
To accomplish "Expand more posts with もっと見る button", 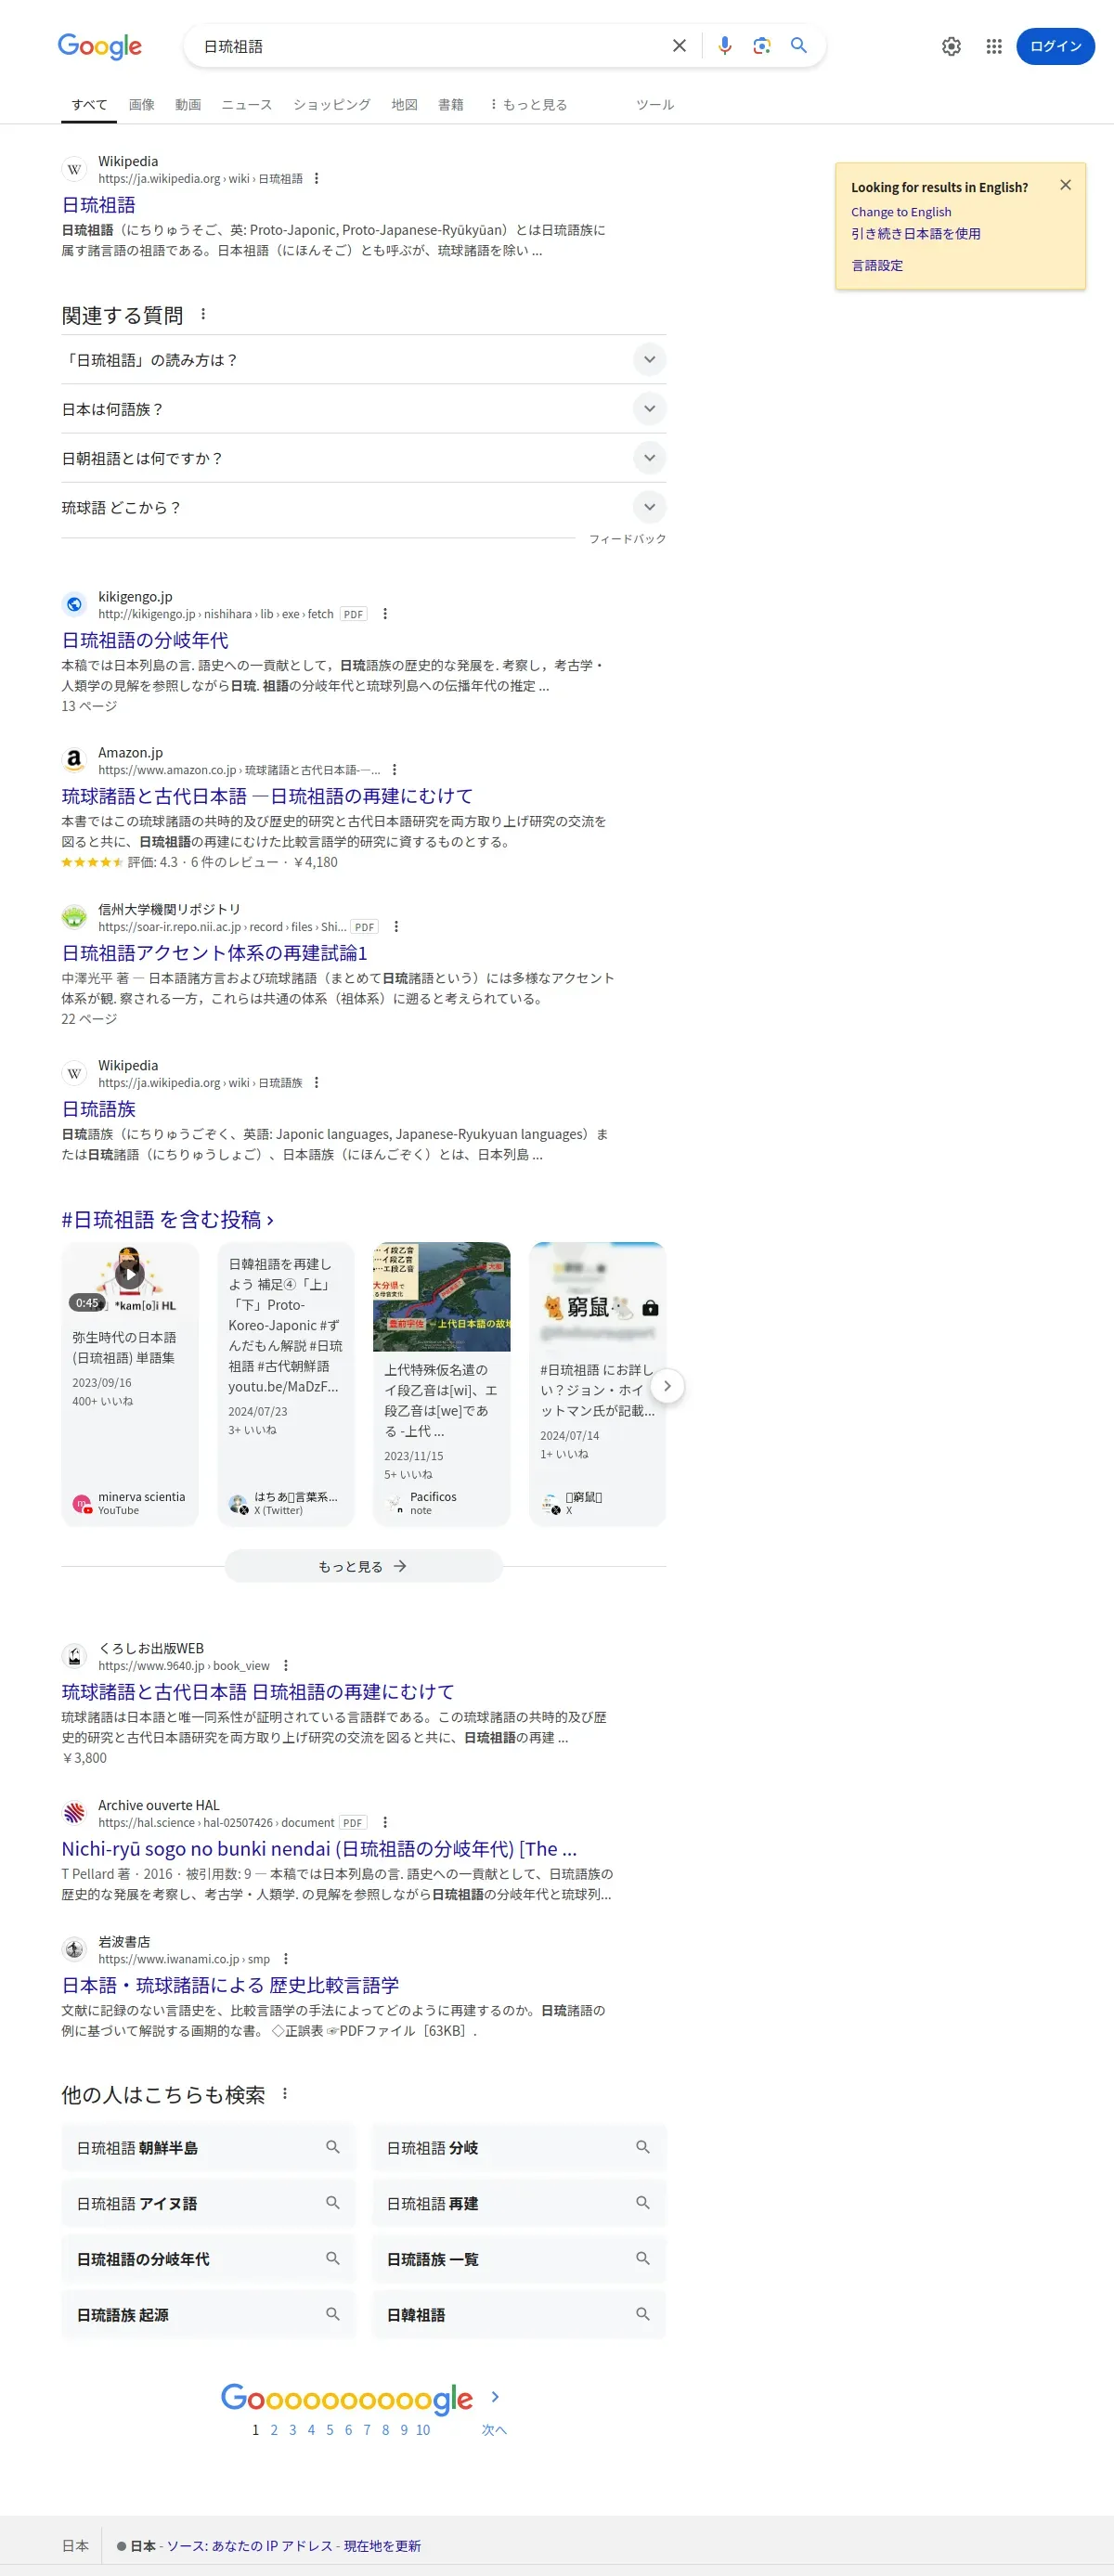I will (363, 1566).
